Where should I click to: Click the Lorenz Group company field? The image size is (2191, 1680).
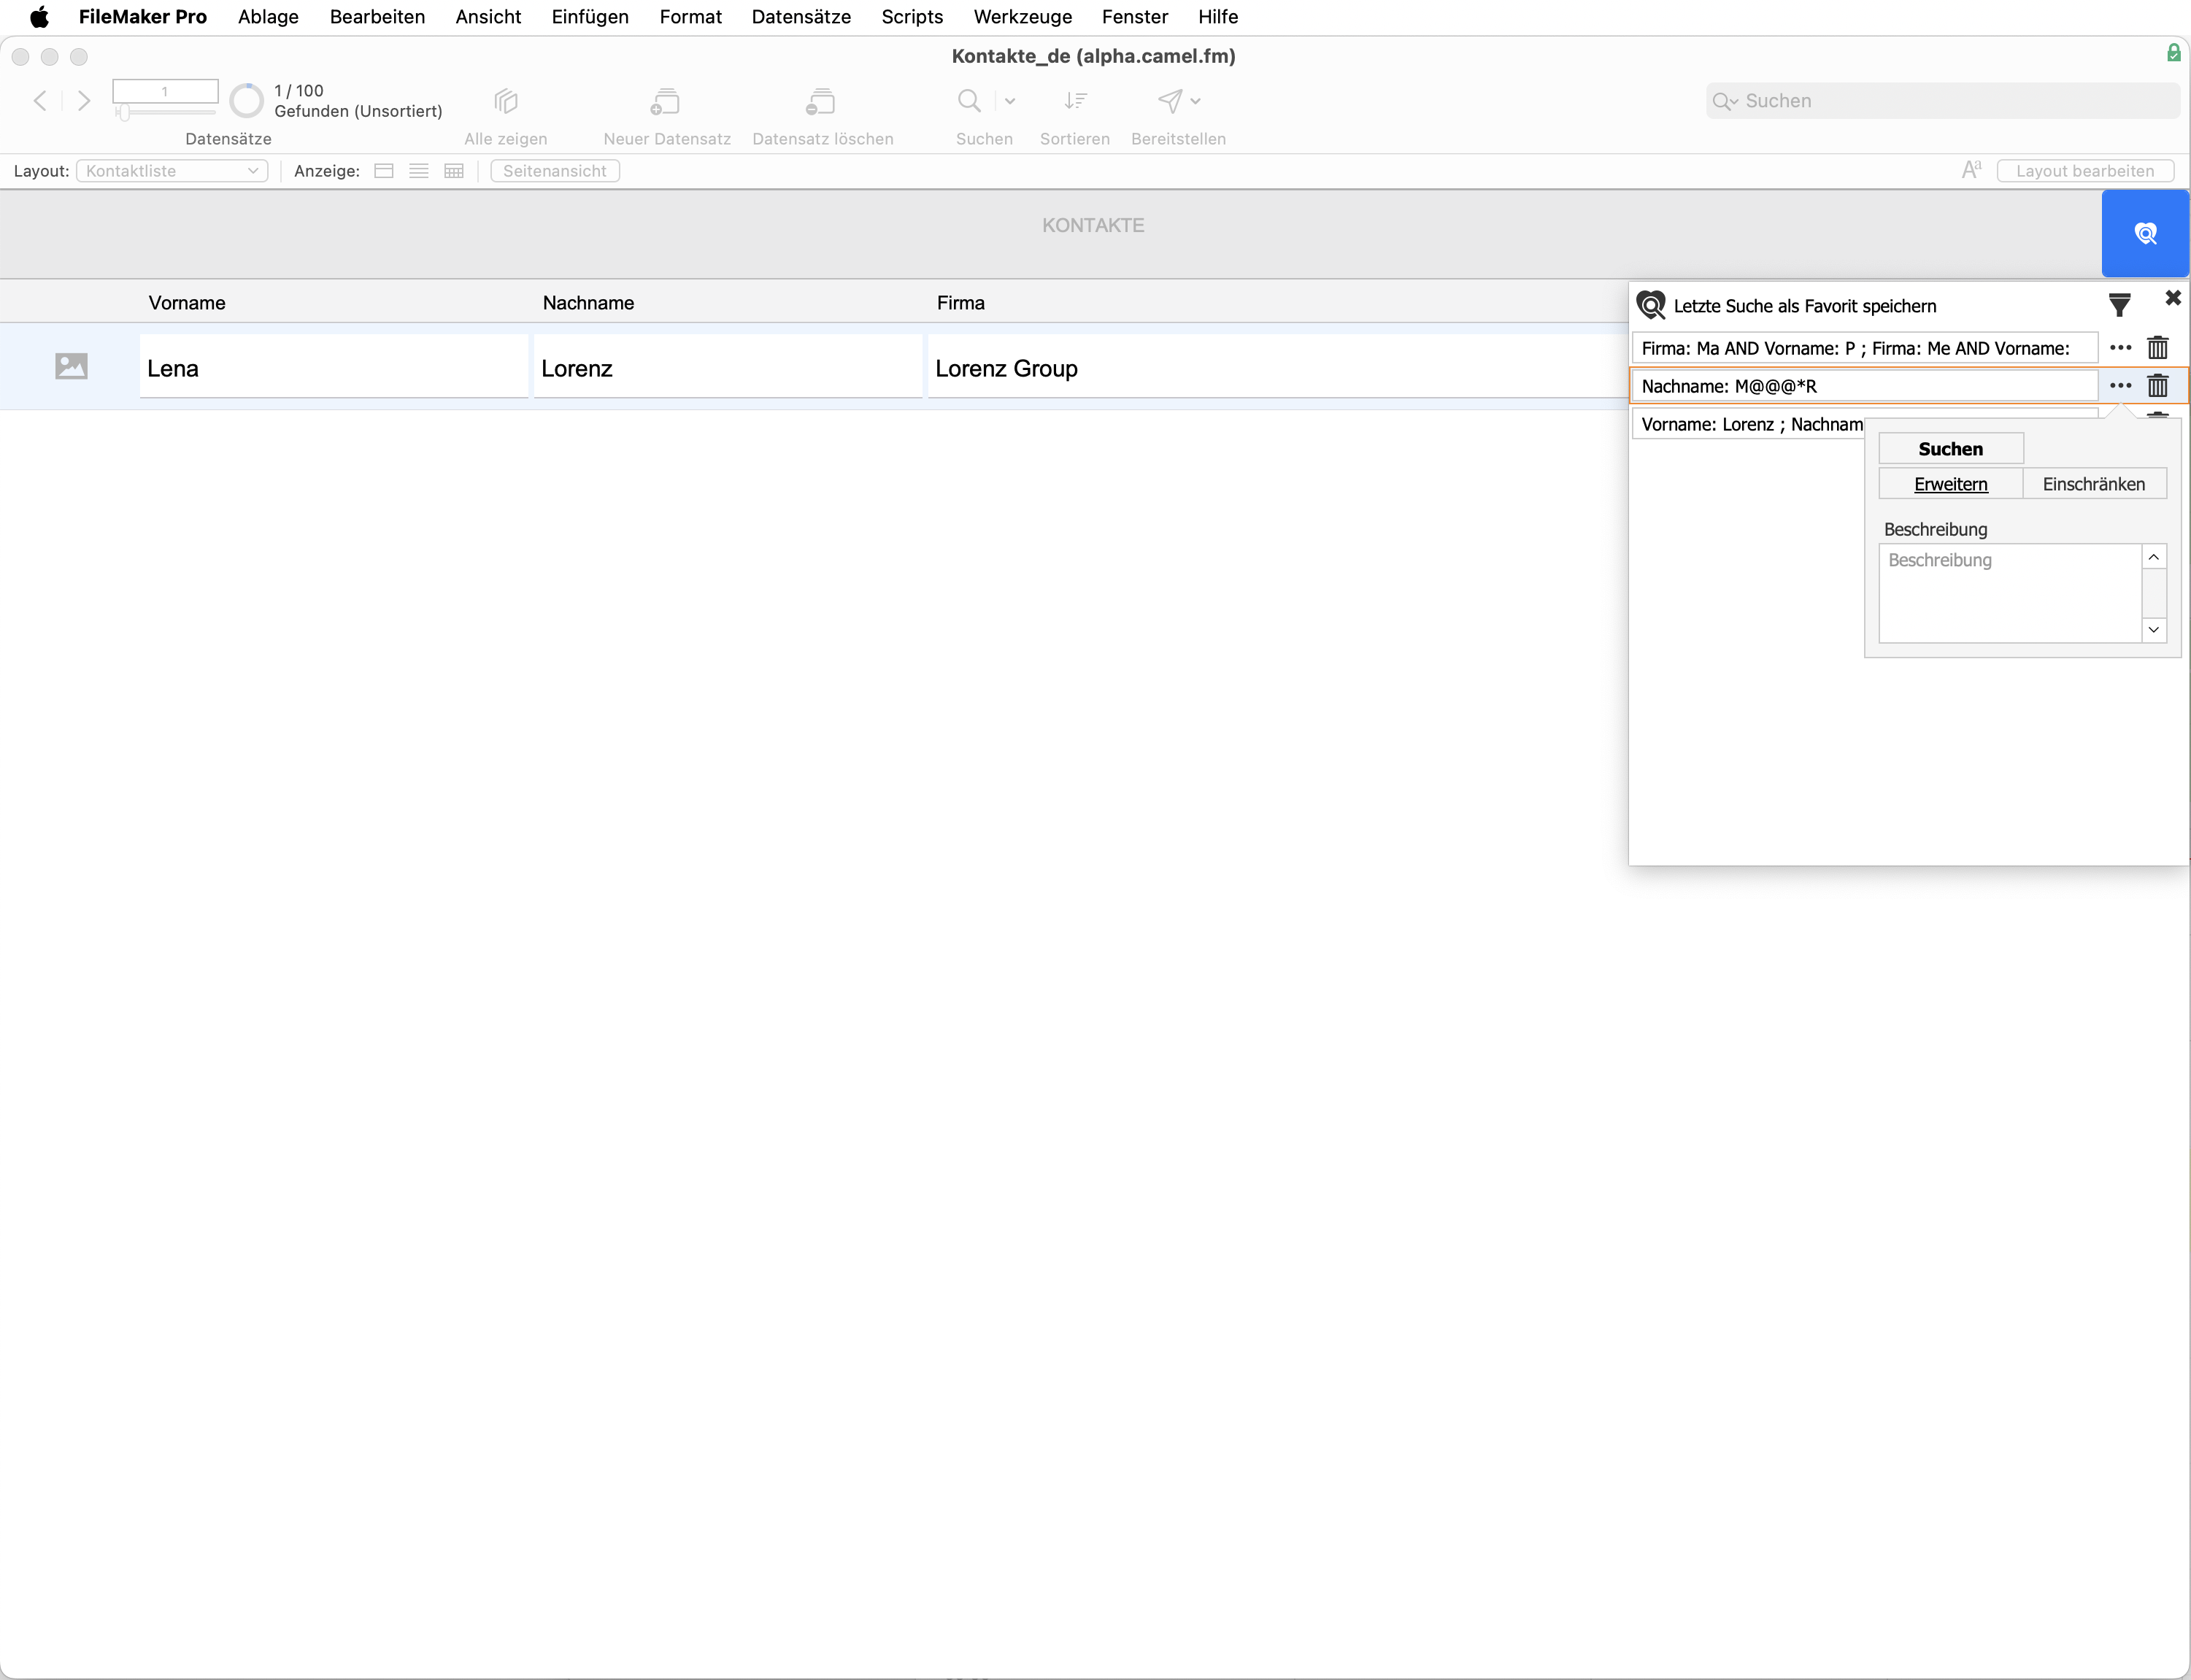(1278, 368)
